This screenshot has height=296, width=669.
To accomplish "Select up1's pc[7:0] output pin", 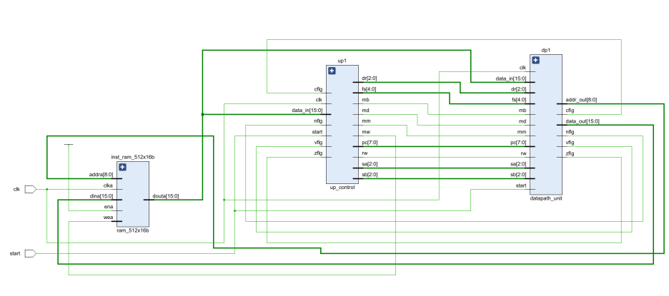I will (x=370, y=143).
